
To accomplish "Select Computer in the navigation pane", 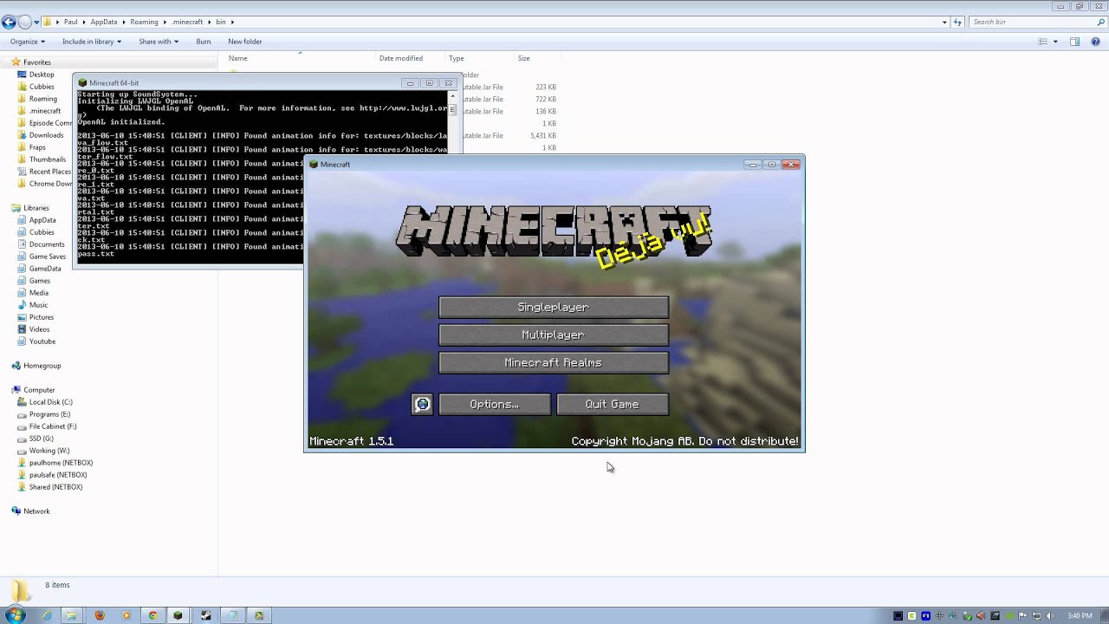I will point(39,390).
